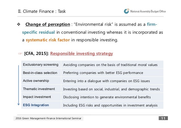
Task: Click the blue ESG Integration label
Action: 36,105
